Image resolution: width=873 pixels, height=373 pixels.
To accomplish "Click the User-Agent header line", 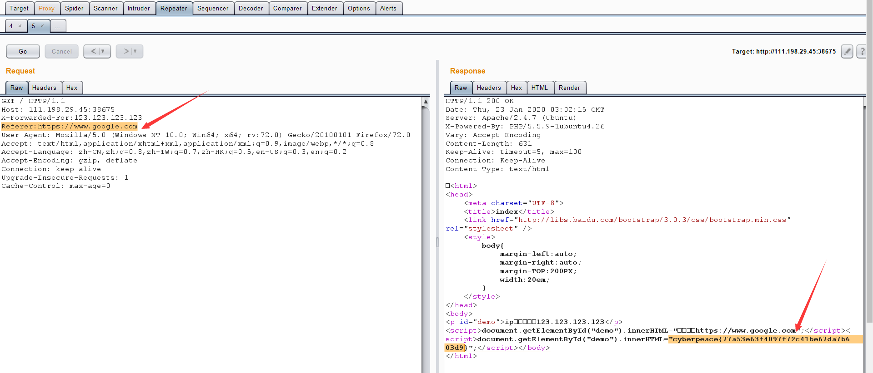I will click(206, 135).
